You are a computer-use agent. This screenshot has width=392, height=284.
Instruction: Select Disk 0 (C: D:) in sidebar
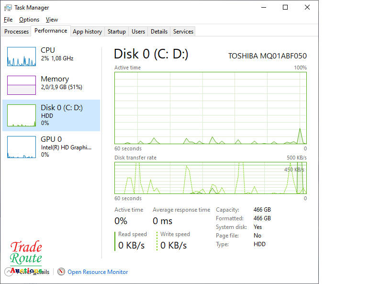pos(51,115)
